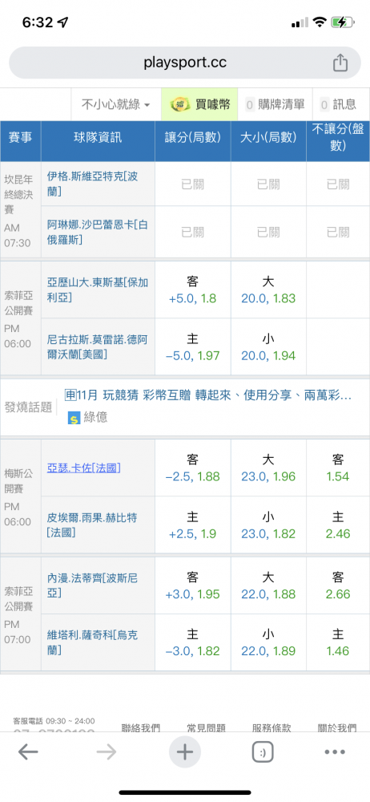Screen dimensions: 370x802
Task: Select 客 2.66 moneyline odds
Action: [338, 585]
